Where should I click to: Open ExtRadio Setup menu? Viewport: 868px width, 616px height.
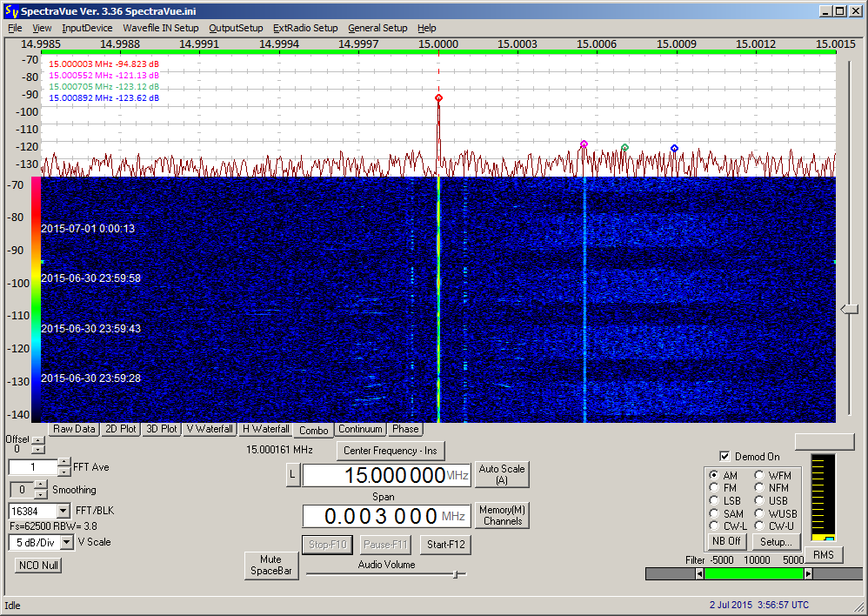pyautogui.click(x=305, y=28)
